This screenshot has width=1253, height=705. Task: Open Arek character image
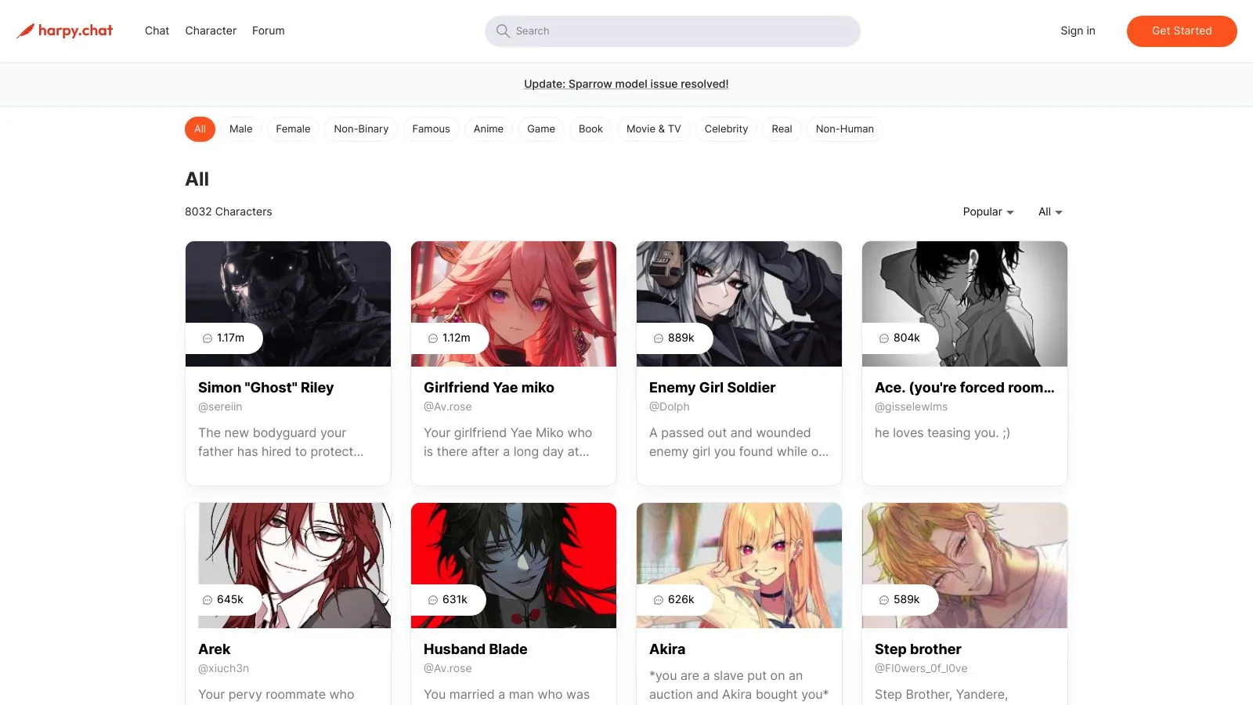288,566
